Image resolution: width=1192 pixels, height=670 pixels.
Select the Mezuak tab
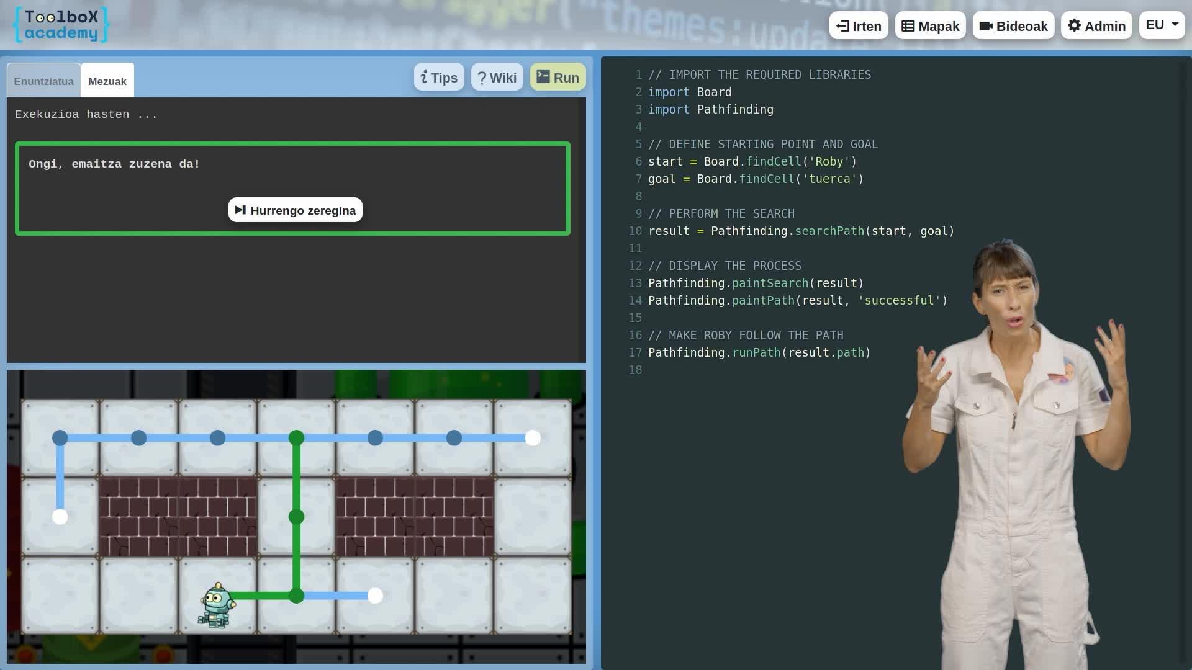point(107,81)
